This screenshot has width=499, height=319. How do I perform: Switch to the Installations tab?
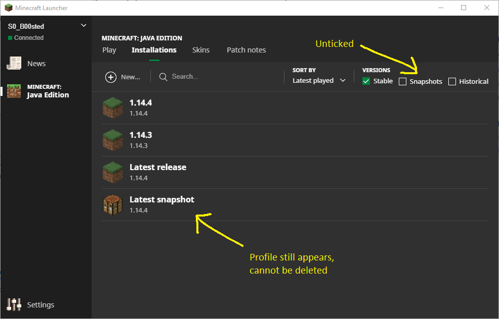pos(154,50)
